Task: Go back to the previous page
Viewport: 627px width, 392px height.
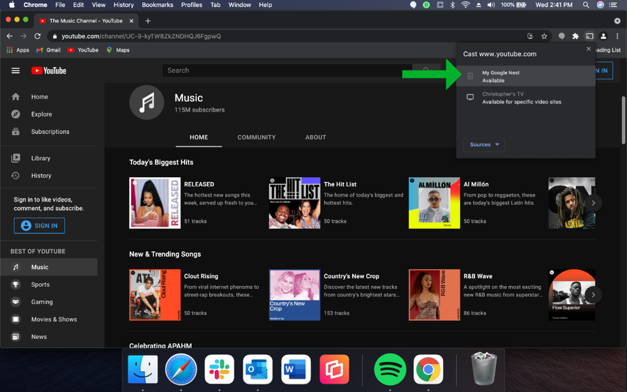Action: point(10,36)
